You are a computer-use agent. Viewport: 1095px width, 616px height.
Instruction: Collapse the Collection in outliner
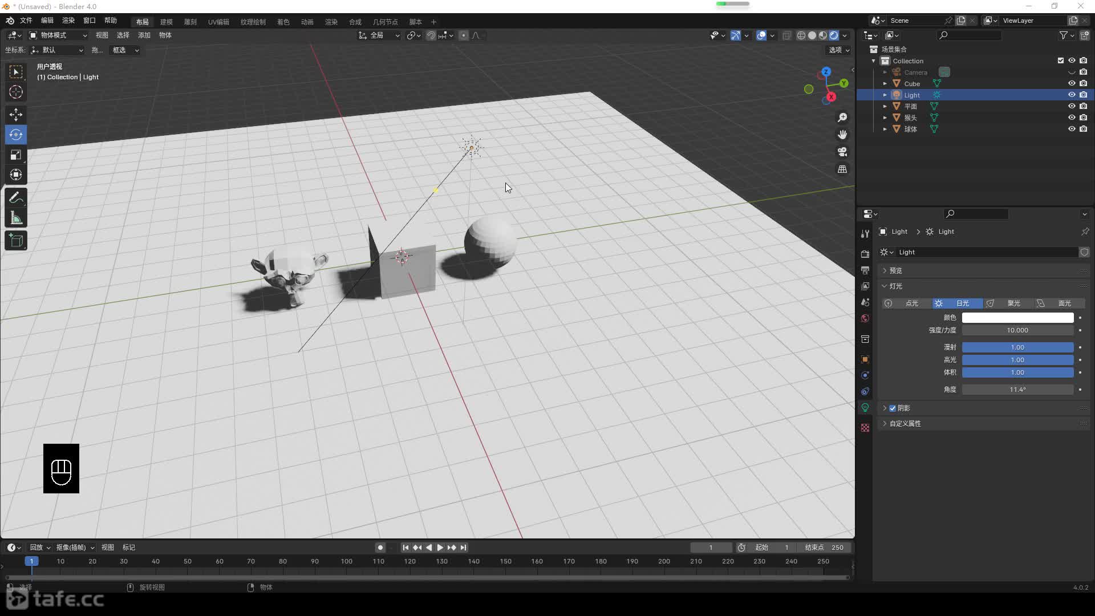[873, 61]
